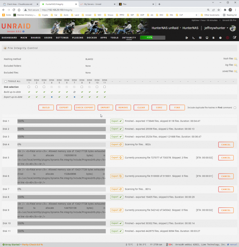Click the edit pencil icon in navigation bar
The height and width of the screenshot is (247, 239).
click(234, 38)
